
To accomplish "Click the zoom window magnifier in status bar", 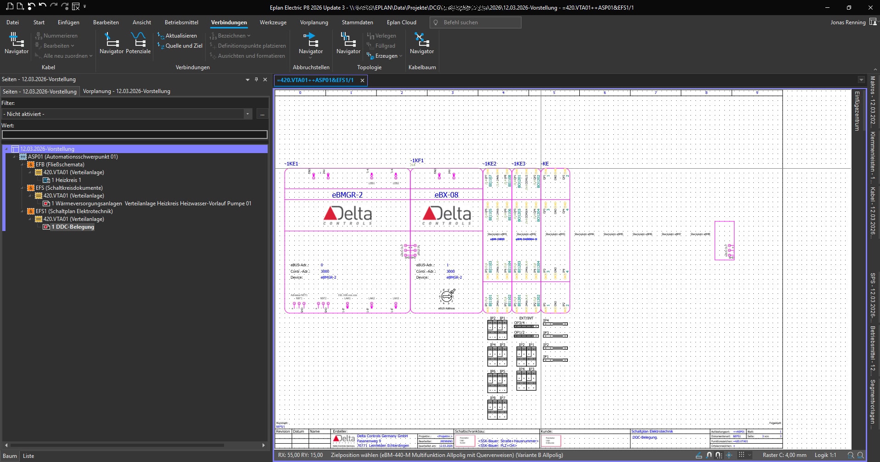I will point(851,455).
